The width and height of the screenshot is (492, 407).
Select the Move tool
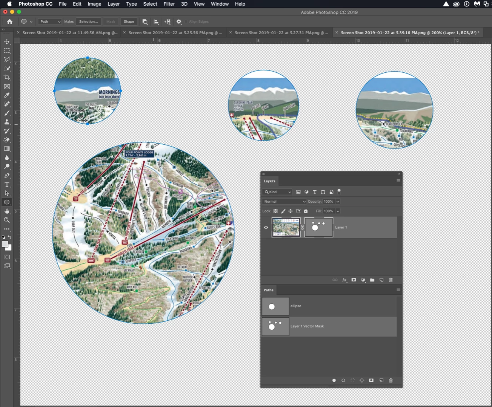coord(7,41)
